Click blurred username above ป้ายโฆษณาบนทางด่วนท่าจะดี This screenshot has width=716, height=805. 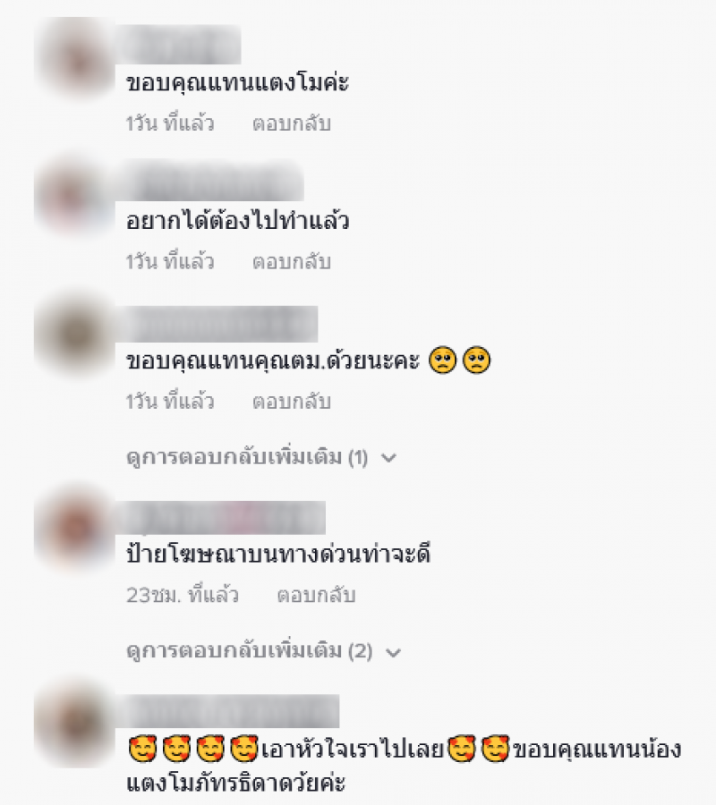(220, 518)
